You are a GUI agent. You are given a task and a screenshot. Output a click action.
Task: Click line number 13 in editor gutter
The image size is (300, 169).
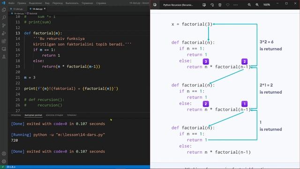coord(18,33)
